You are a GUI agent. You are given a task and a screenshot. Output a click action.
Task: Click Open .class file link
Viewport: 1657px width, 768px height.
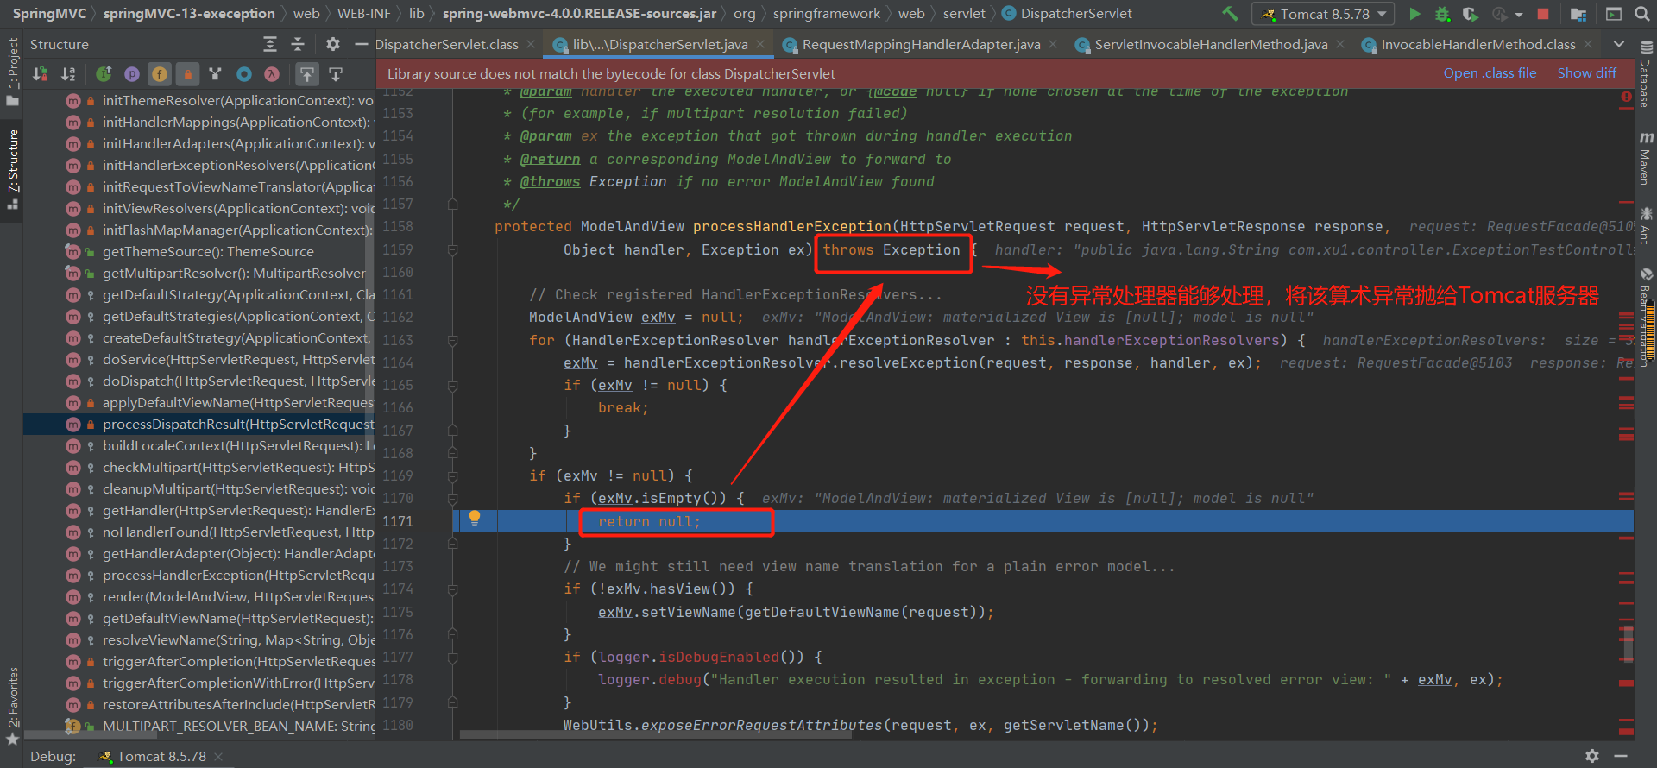pos(1490,73)
